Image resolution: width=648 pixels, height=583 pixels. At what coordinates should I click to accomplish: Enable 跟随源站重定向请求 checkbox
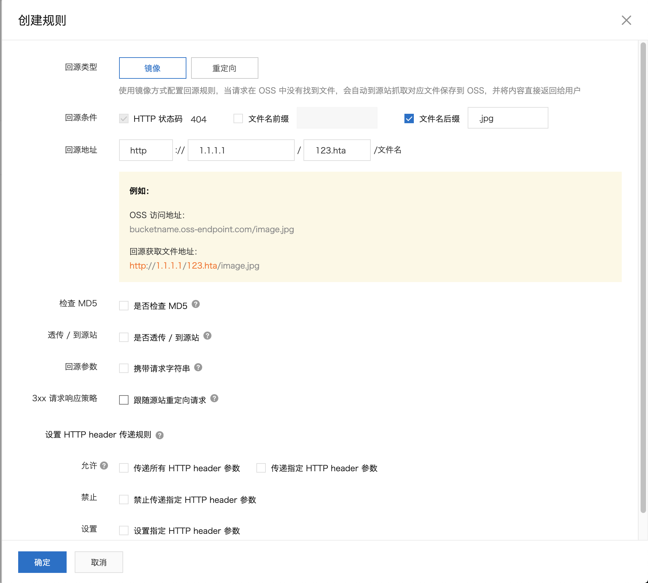coord(124,400)
